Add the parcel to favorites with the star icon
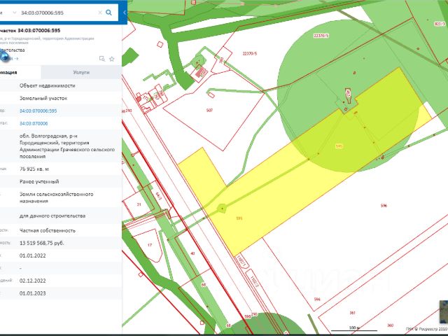448x336 pixels. coord(112,59)
